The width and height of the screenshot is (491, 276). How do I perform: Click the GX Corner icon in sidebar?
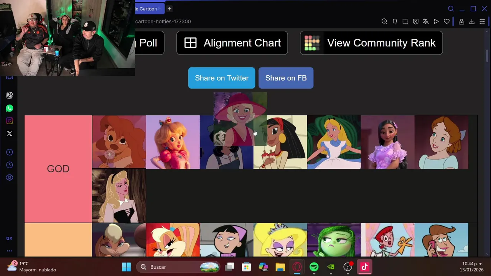pos(9,238)
